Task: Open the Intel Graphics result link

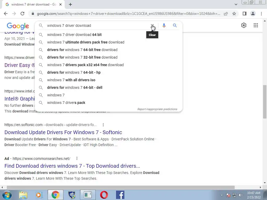Action: [x=20, y=99]
